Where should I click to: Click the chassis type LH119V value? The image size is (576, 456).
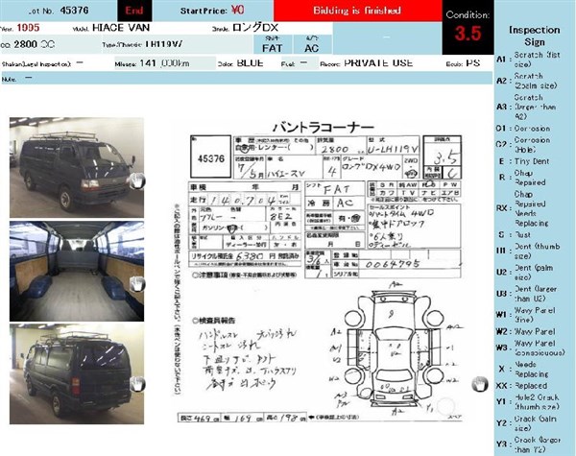tap(163, 44)
